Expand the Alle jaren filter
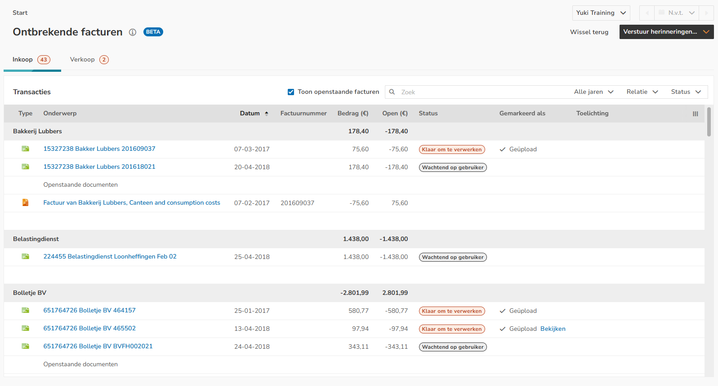The height and width of the screenshot is (386, 718). [x=593, y=92]
